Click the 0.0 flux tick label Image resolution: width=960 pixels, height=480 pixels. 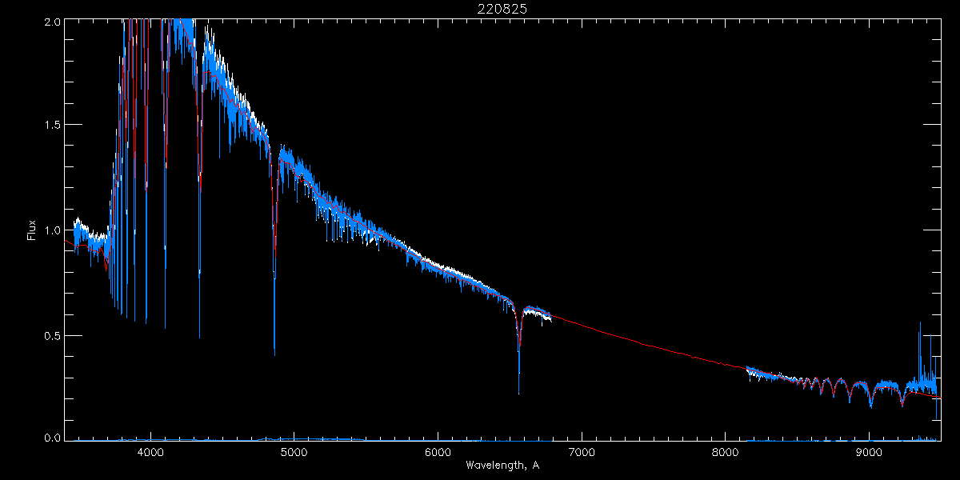(x=51, y=437)
